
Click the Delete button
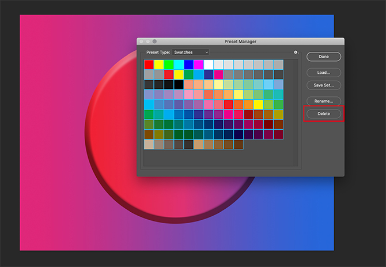tap(324, 114)
